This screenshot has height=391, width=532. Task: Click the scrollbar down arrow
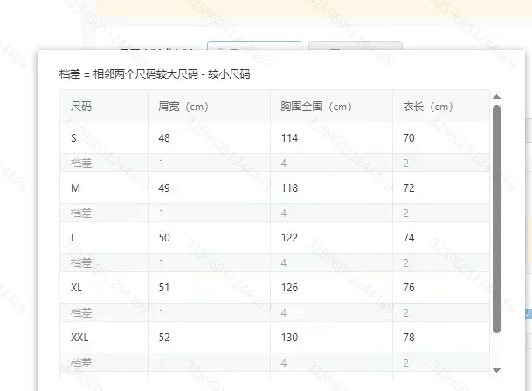coord(496,370)
